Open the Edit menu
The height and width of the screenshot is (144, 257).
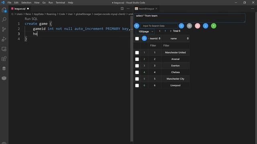(16, 3)
